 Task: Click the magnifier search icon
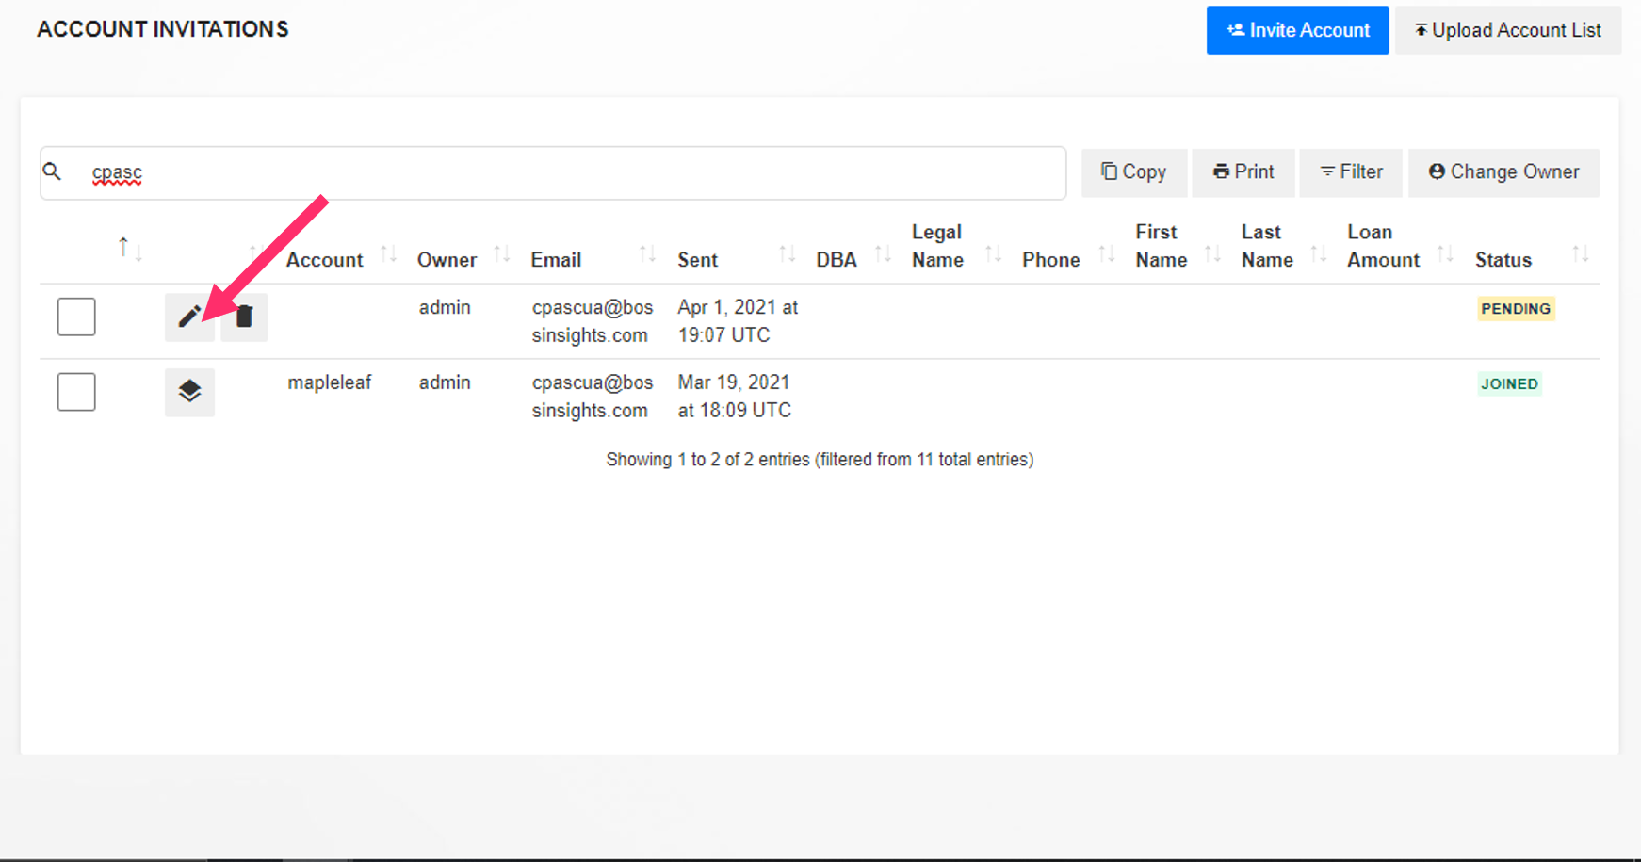53,171
